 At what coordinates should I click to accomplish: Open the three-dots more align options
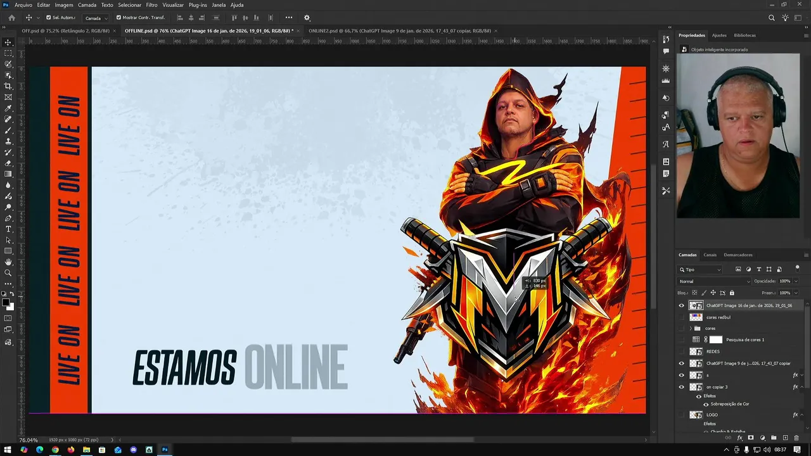coord(289,18)
